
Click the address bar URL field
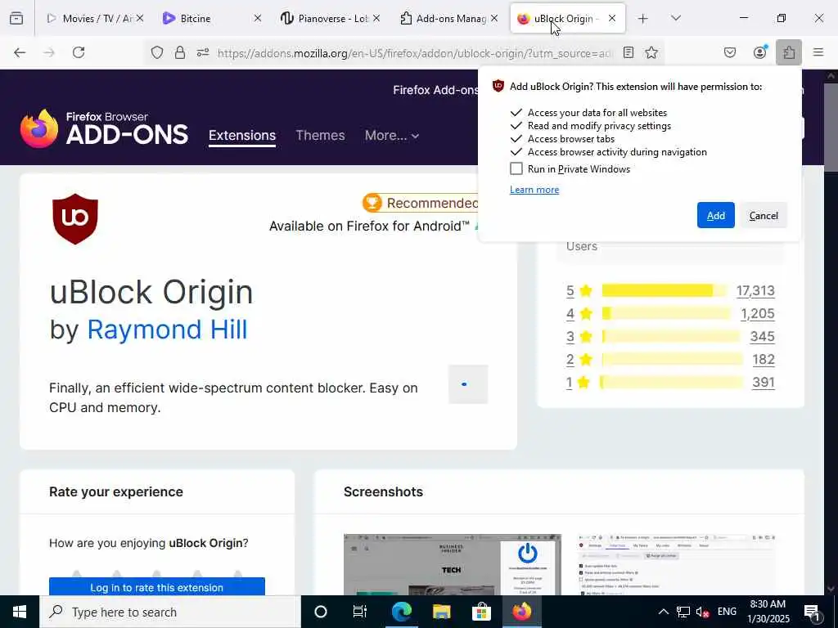(415, 53)
